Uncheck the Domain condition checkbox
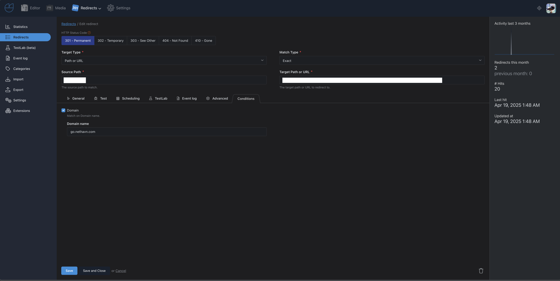560x281 pixels. [x=63, y=110]
